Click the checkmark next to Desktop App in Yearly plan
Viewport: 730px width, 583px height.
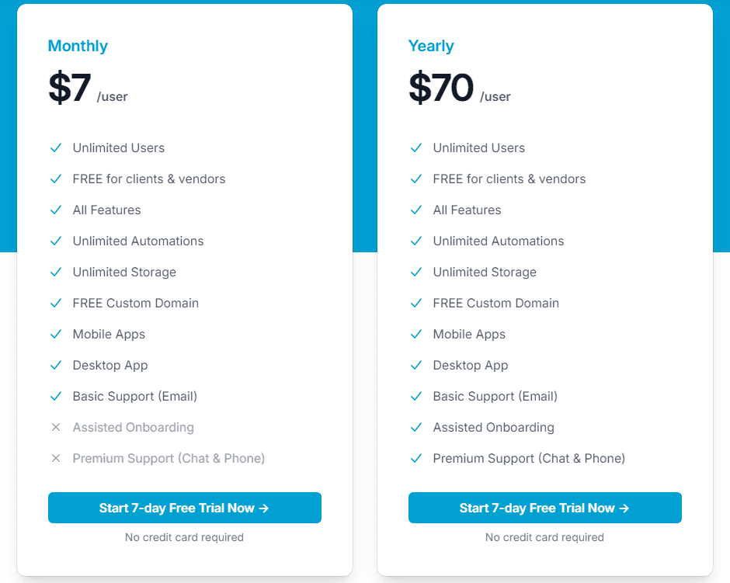coord(416,365)
